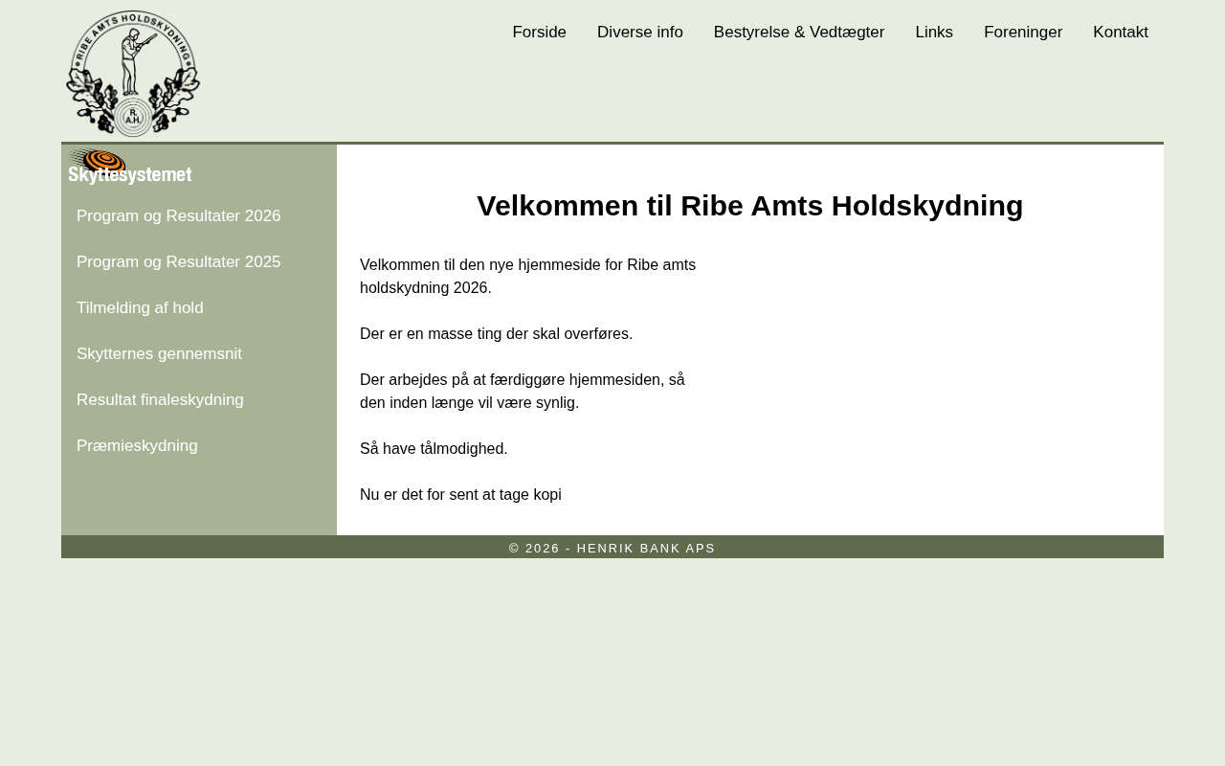
Task: Click the heading Velkommen til Ribe Amts Holdskydning
Action: coord(750,206)
